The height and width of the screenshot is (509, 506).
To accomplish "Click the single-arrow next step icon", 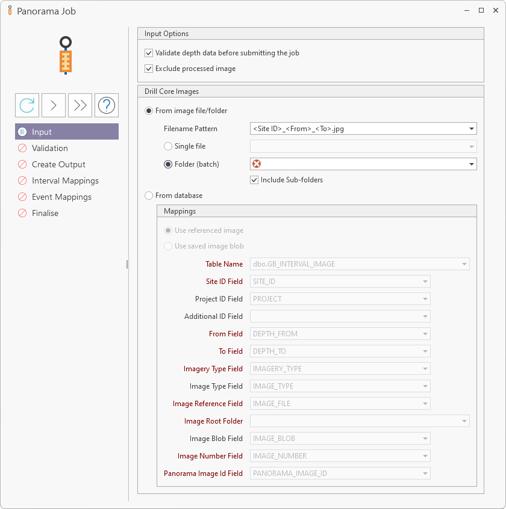I will (x=54, y=105).
